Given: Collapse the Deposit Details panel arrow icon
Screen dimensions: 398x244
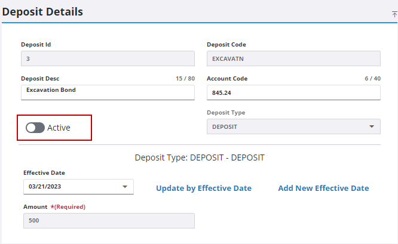Looking at the screenshot, I should [x=394, y=14].
